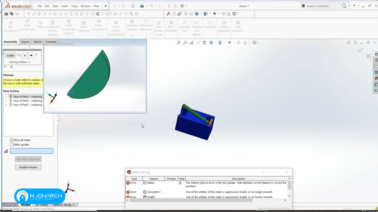Select Exploded View tool
The width and height of the screenshot is (378, 212).
(x=185, y=26)
